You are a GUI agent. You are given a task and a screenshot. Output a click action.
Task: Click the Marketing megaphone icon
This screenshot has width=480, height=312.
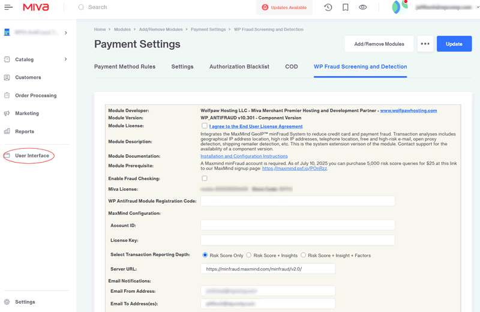coord(7,113)
